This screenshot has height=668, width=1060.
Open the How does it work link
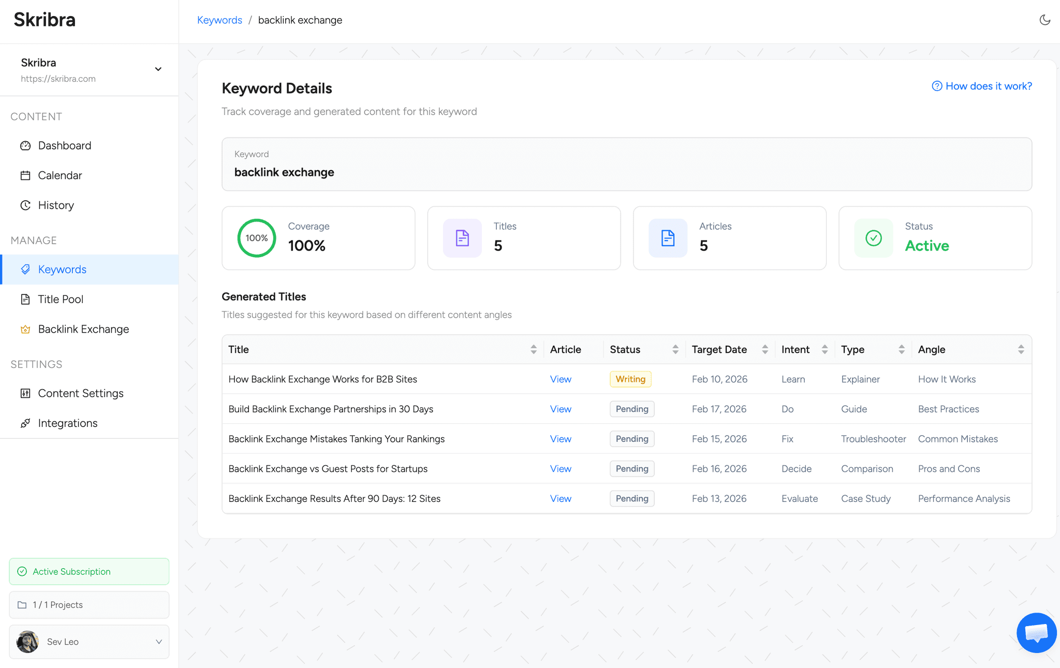982,86
